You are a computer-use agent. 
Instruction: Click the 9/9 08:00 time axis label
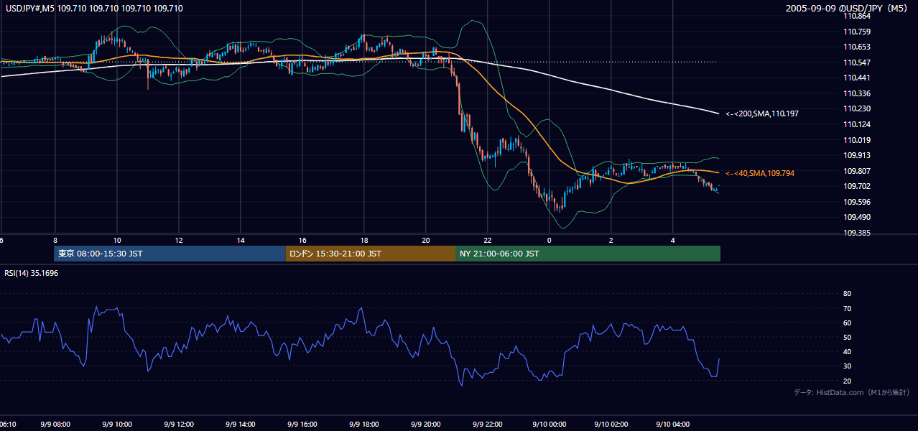(x=55, y=425)
